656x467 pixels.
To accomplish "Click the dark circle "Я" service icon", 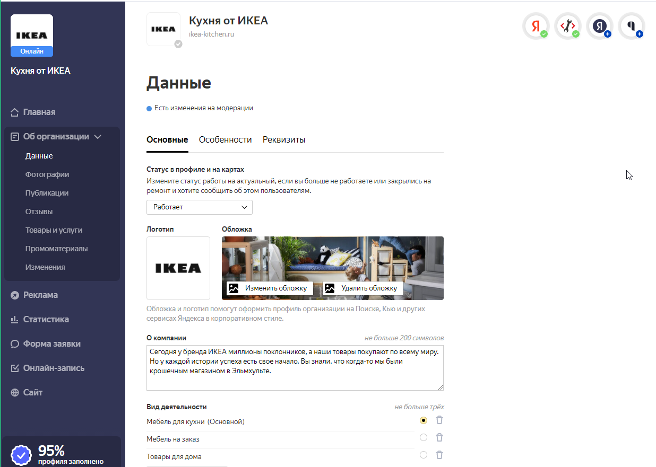I will pyautogui.click(x=600, y=26).
